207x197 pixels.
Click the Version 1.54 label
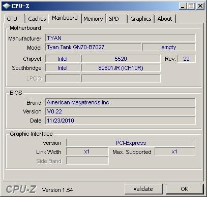tap(57, 190)
